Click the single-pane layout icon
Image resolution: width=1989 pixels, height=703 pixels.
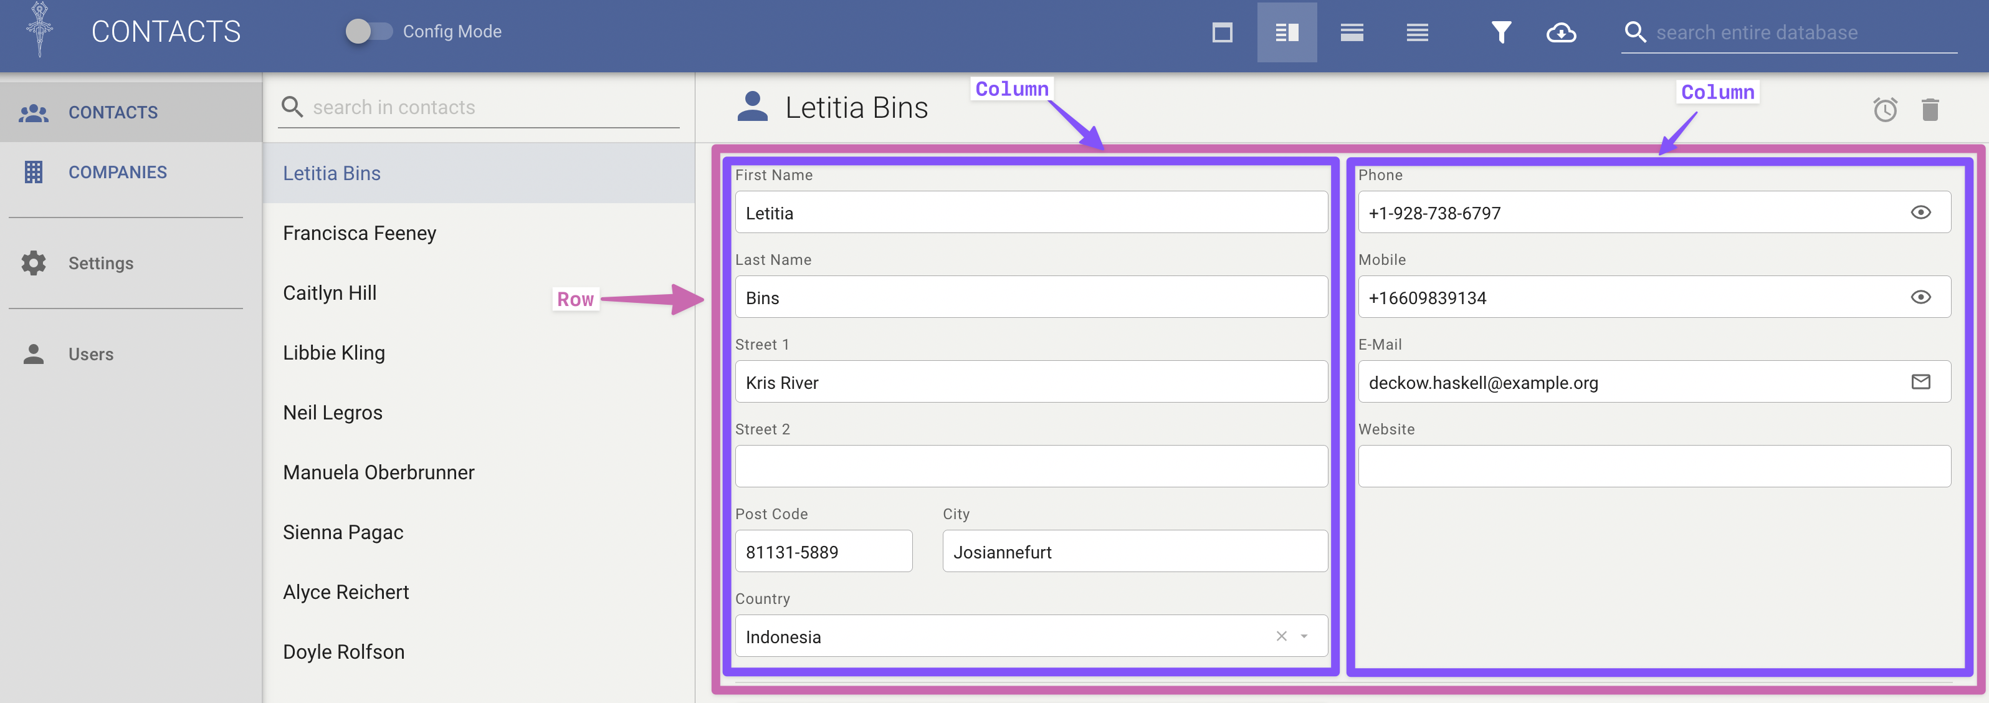tap(1221, 32)
